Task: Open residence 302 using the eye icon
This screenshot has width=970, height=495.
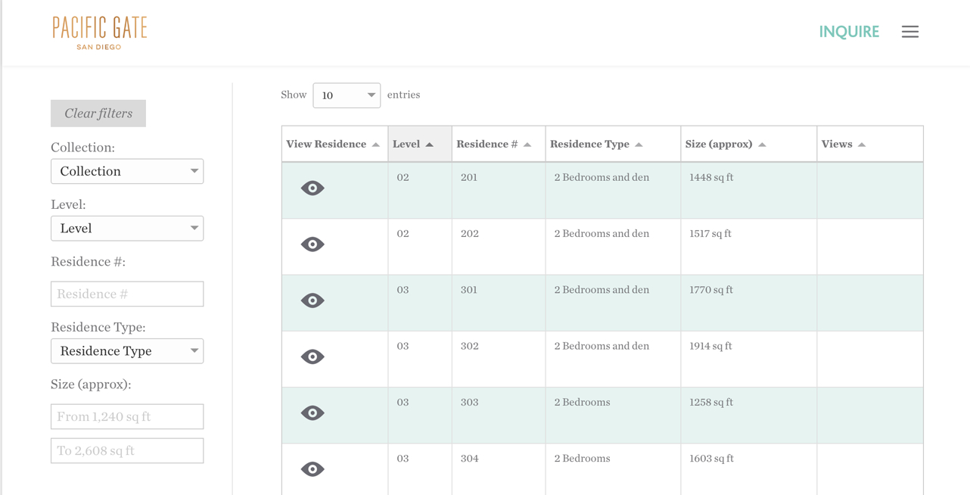Action: point(312,356)
